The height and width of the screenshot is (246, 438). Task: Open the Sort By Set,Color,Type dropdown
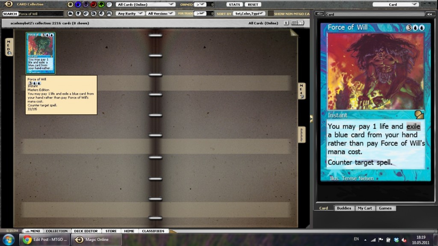(249, 14)
